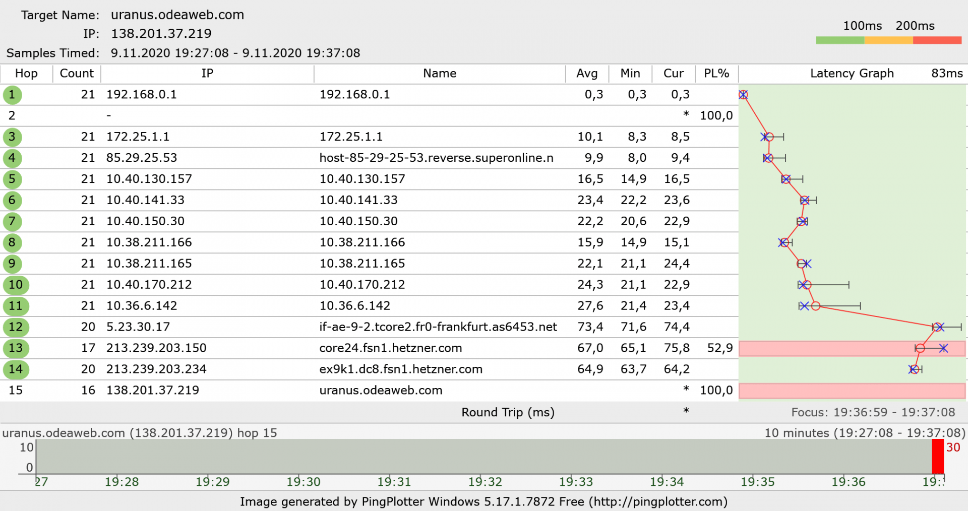
Task: Click IP cell 213.239.203.234
Action: click(x=156, y=370)
